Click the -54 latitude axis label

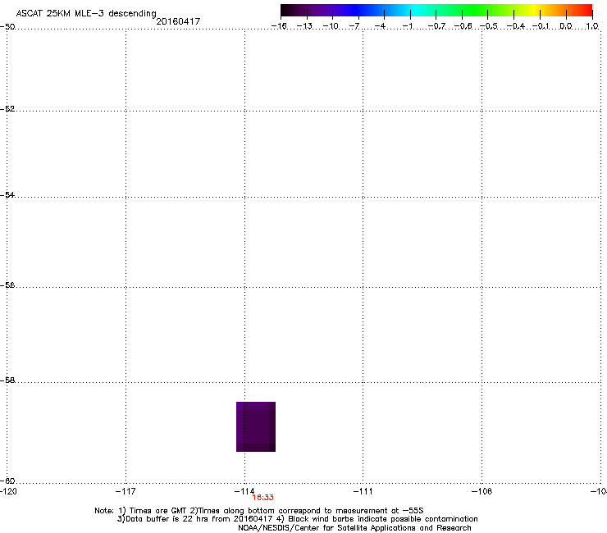(x=7, y=194)
